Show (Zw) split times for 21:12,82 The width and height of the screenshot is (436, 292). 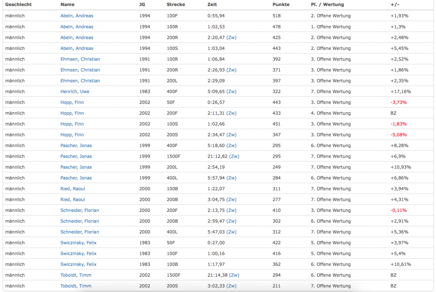point(234,156)
